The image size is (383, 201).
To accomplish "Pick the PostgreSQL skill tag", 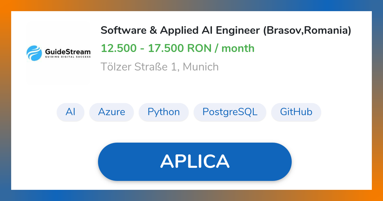I will pos(230,112).
